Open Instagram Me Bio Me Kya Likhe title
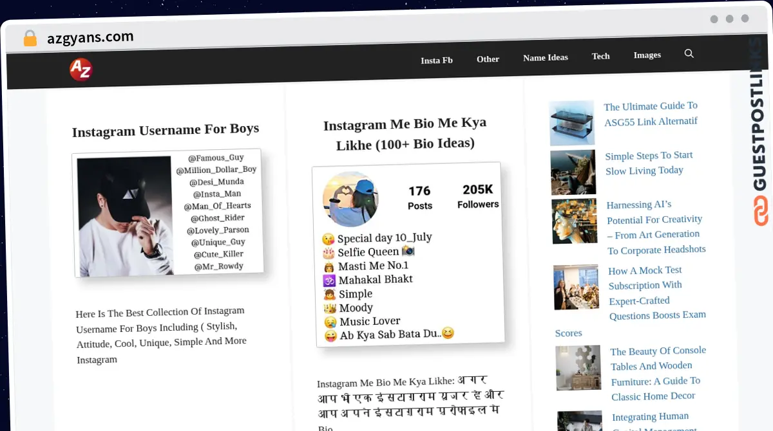The height and width of the screenshot is (431, 773). [405, 133]
